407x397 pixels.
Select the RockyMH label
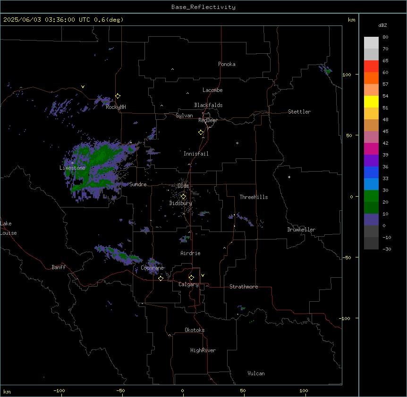[x=116, y=107]
